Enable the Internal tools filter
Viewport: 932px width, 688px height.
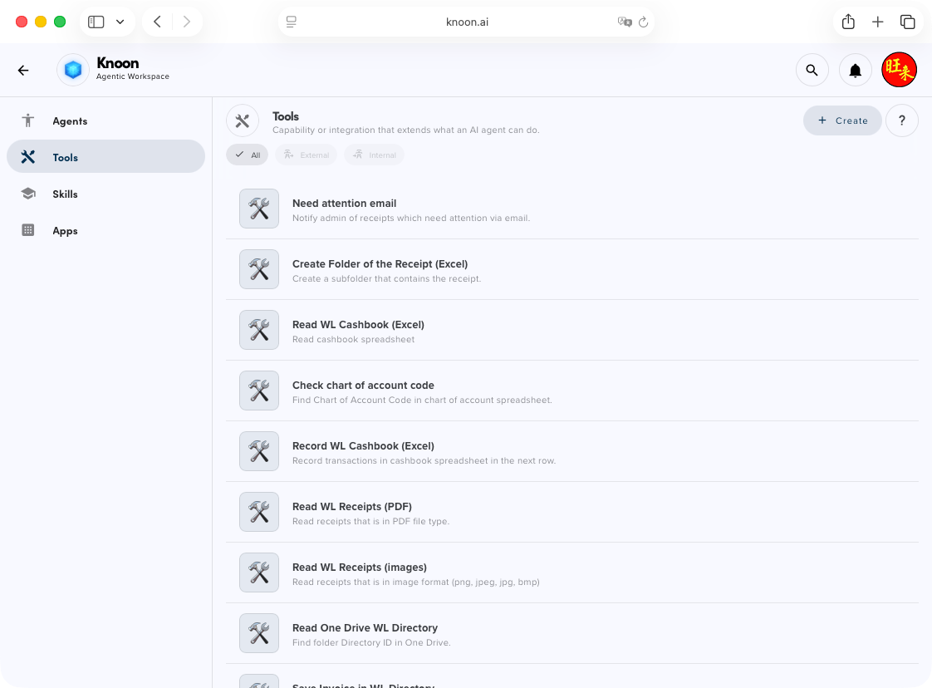[x=374, y=155]
